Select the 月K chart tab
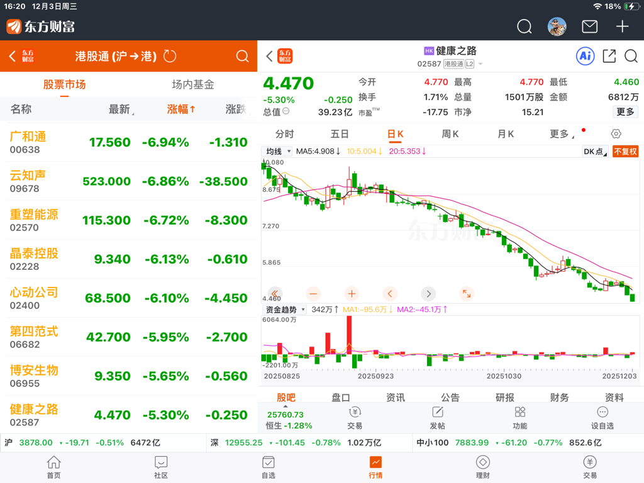 click(x=506, y=134)
